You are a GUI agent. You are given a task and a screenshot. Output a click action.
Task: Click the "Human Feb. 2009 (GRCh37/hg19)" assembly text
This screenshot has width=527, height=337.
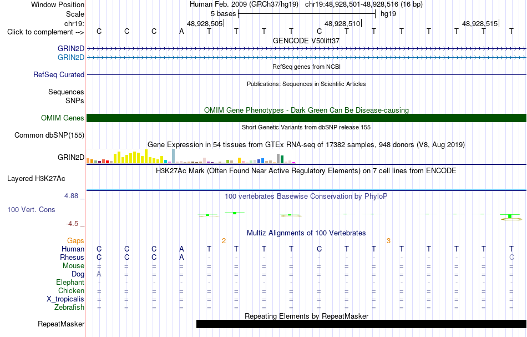(x=244, y=4)
